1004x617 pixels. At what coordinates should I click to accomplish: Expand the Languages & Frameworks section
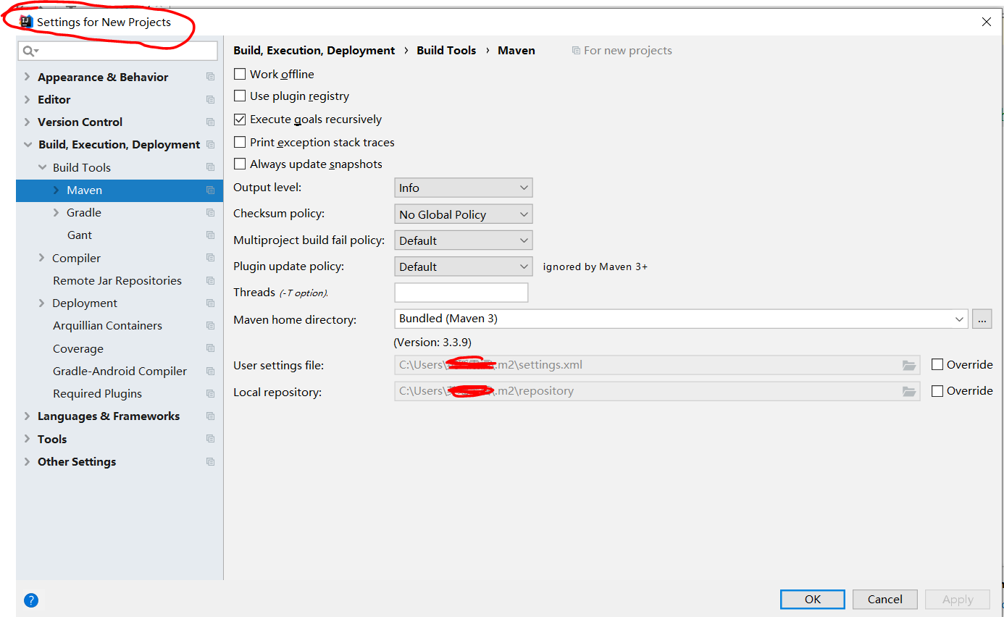click(27, 416)
